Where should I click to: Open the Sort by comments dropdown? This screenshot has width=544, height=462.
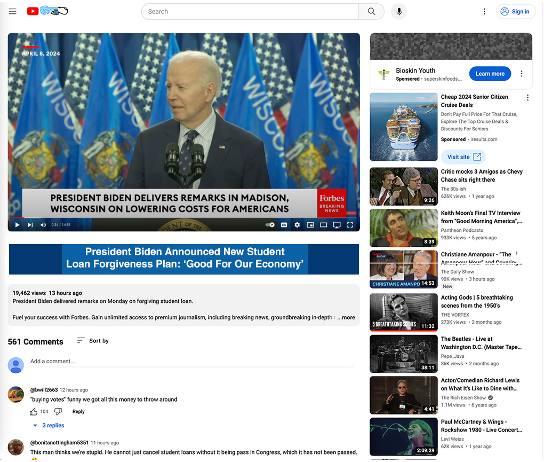93,341
